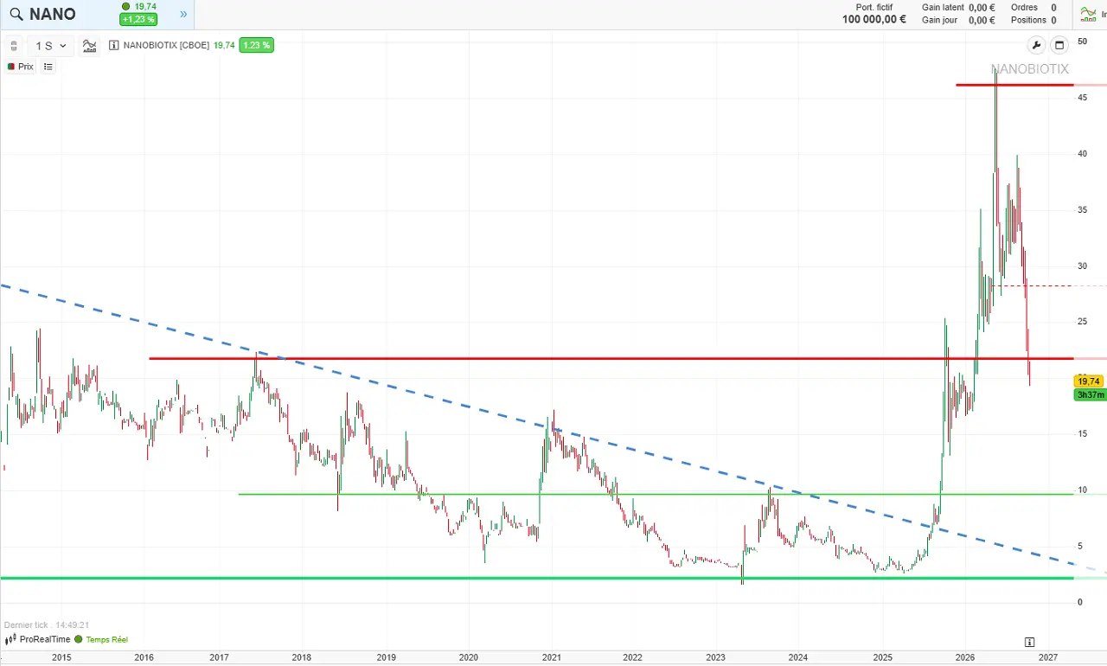Click the 2025 label on the time axis
This screenshot has height=666, width=1107.
point(882,657)
